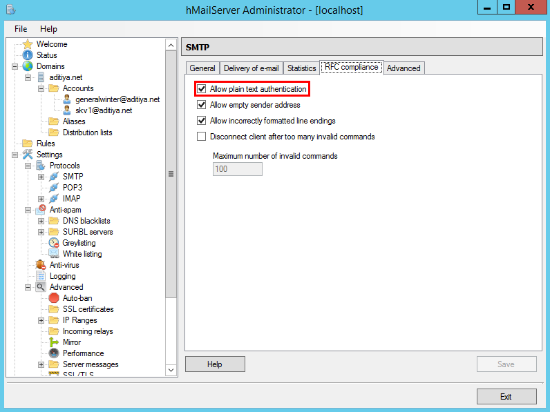Collapse the Domains tree node
The image size is (550, 412).
pos(15,66)
